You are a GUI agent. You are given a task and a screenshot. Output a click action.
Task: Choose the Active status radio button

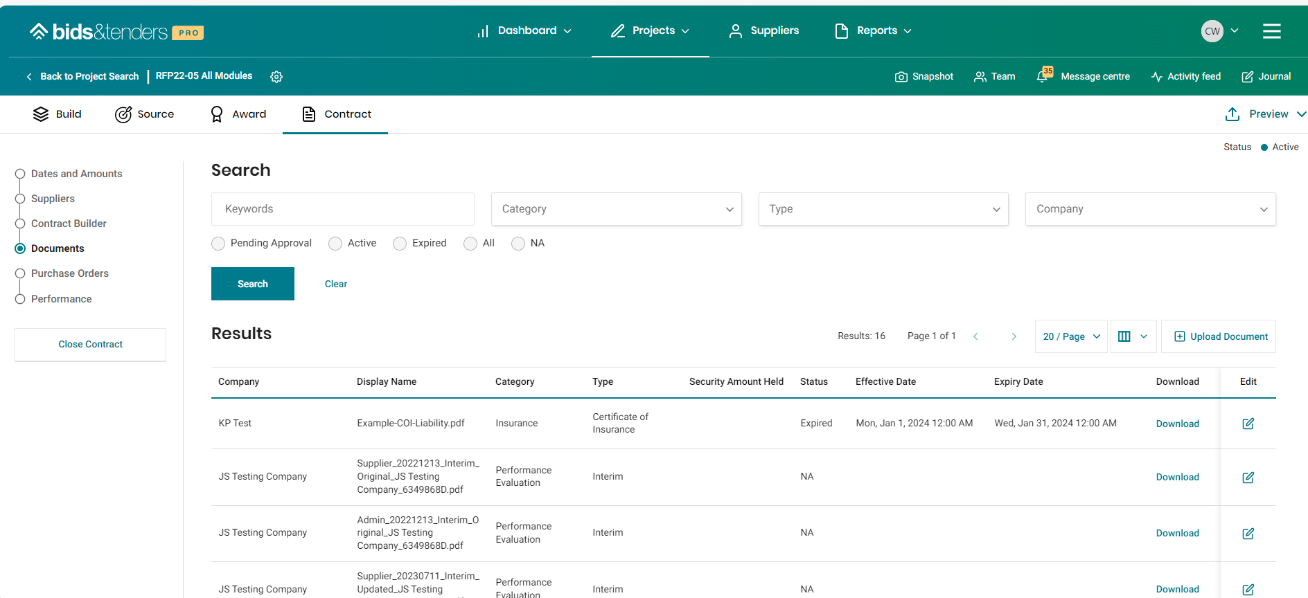coord(335,244)
